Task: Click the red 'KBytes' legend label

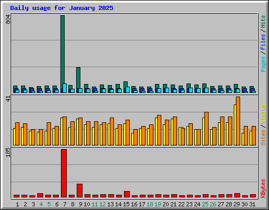Action: coord(263,188)
